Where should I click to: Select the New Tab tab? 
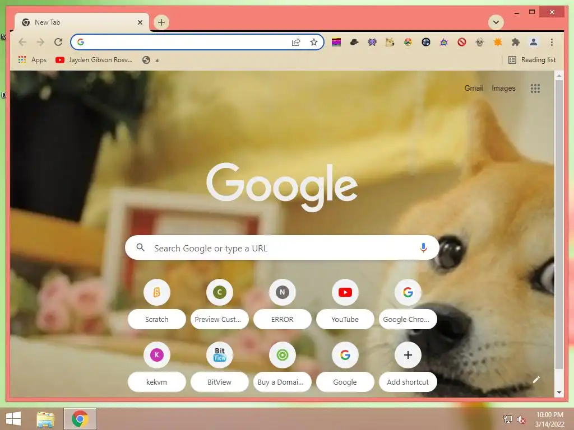coord(82,22)
